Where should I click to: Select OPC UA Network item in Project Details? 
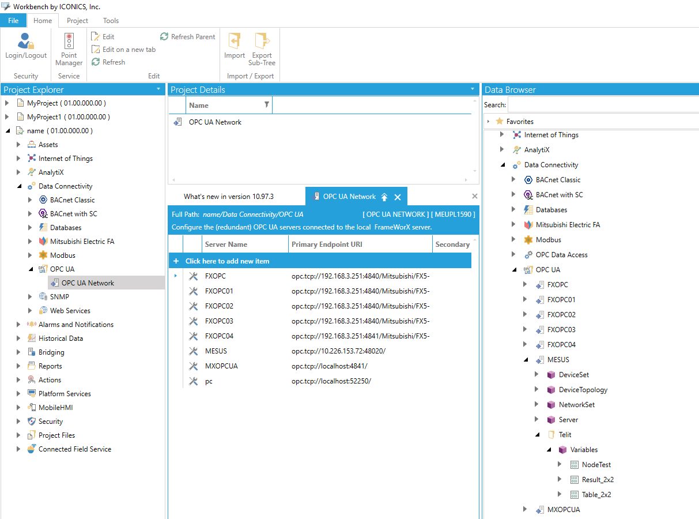click(215, 122)
